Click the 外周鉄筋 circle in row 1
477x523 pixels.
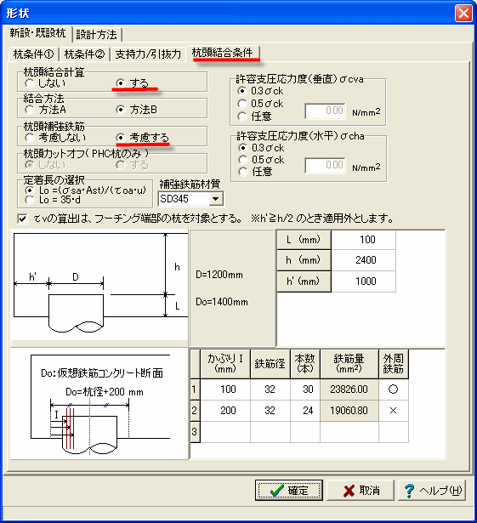tap(394, 389)
